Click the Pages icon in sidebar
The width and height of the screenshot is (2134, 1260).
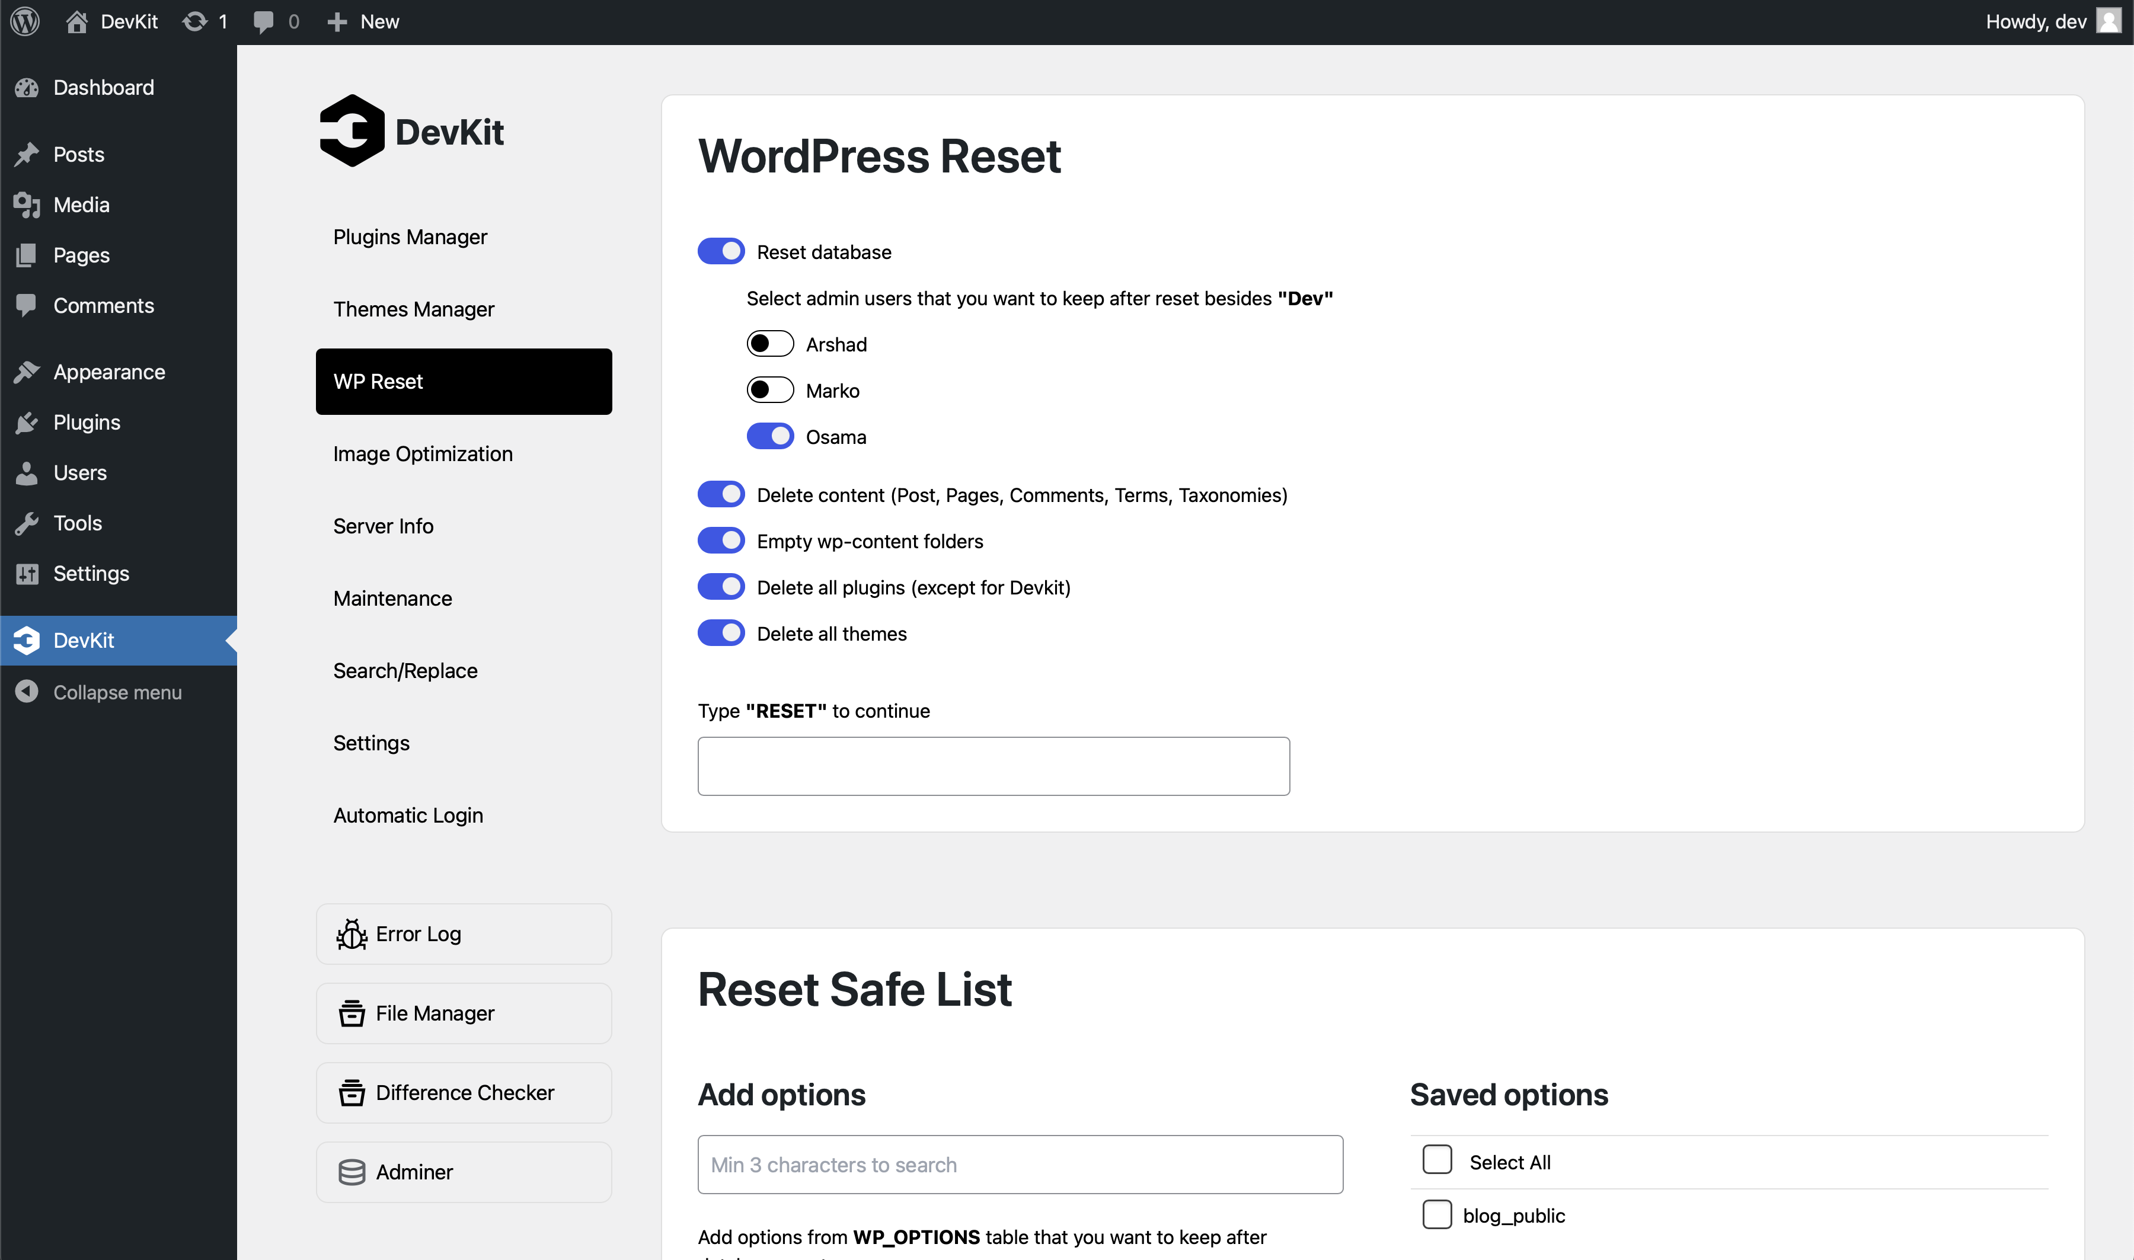click(x=27, y=255)
